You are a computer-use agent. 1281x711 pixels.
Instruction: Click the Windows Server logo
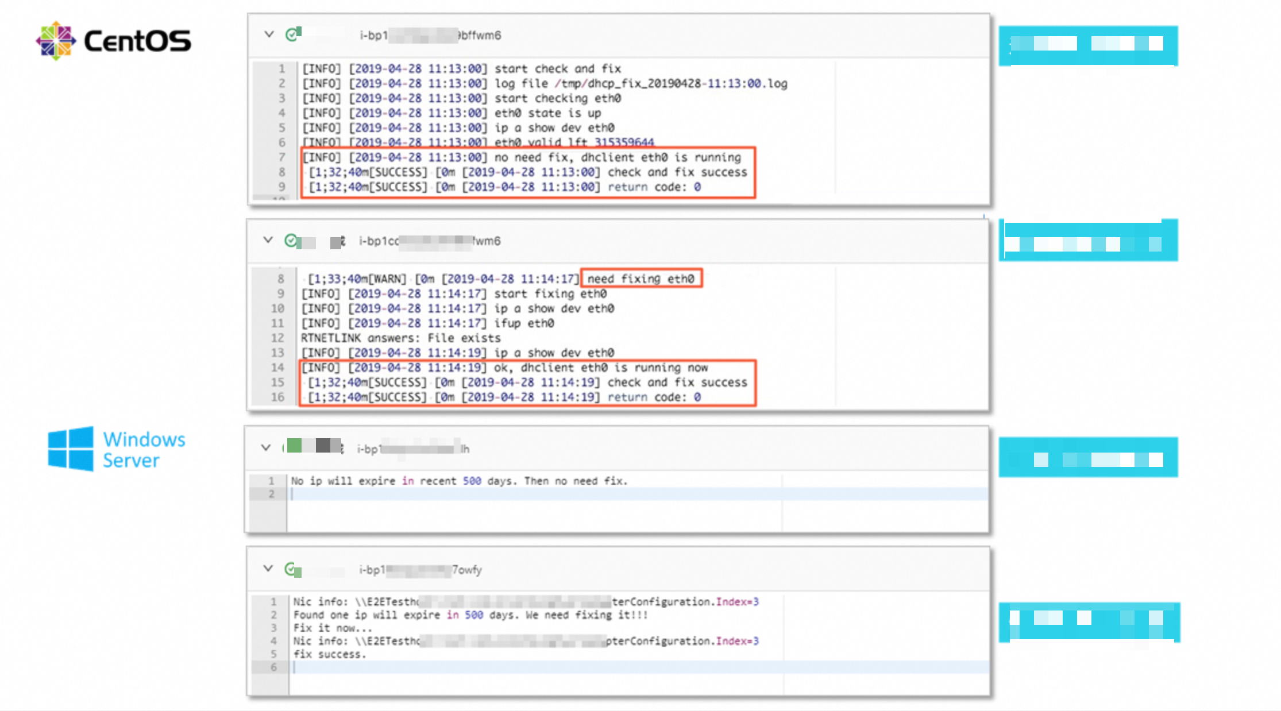117,449
